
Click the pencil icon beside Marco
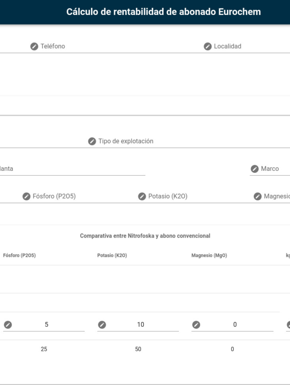tap(254, 169)
